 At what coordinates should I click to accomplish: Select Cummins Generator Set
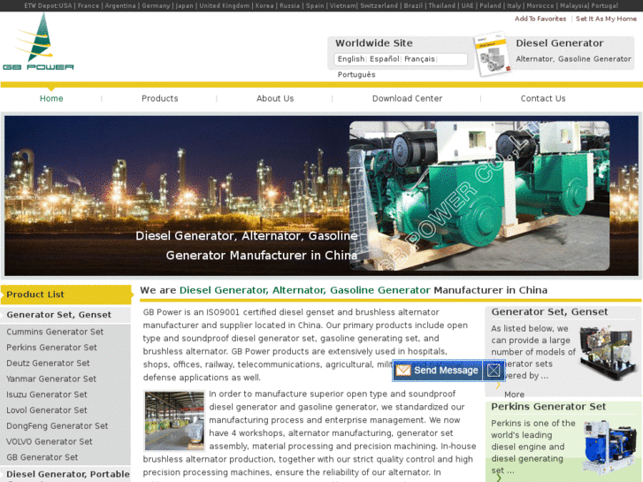(55, 332)
